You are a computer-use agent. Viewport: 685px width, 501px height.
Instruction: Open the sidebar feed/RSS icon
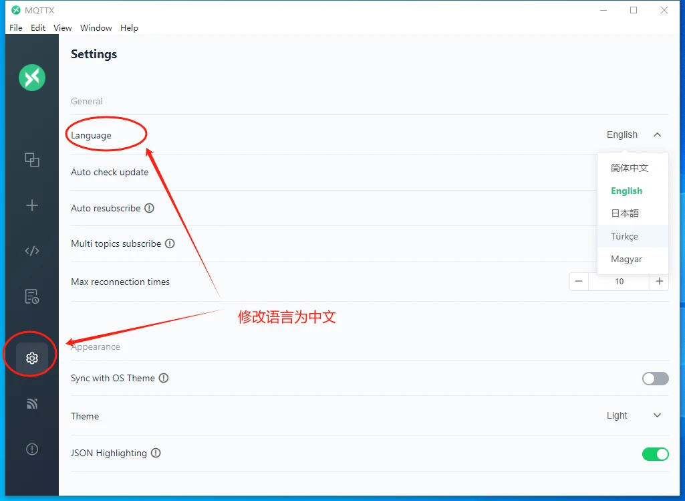point(32,403)
